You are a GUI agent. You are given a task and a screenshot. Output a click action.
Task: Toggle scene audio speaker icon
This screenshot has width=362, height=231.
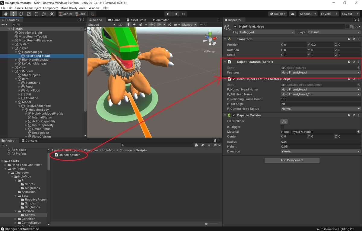[135, 25]
